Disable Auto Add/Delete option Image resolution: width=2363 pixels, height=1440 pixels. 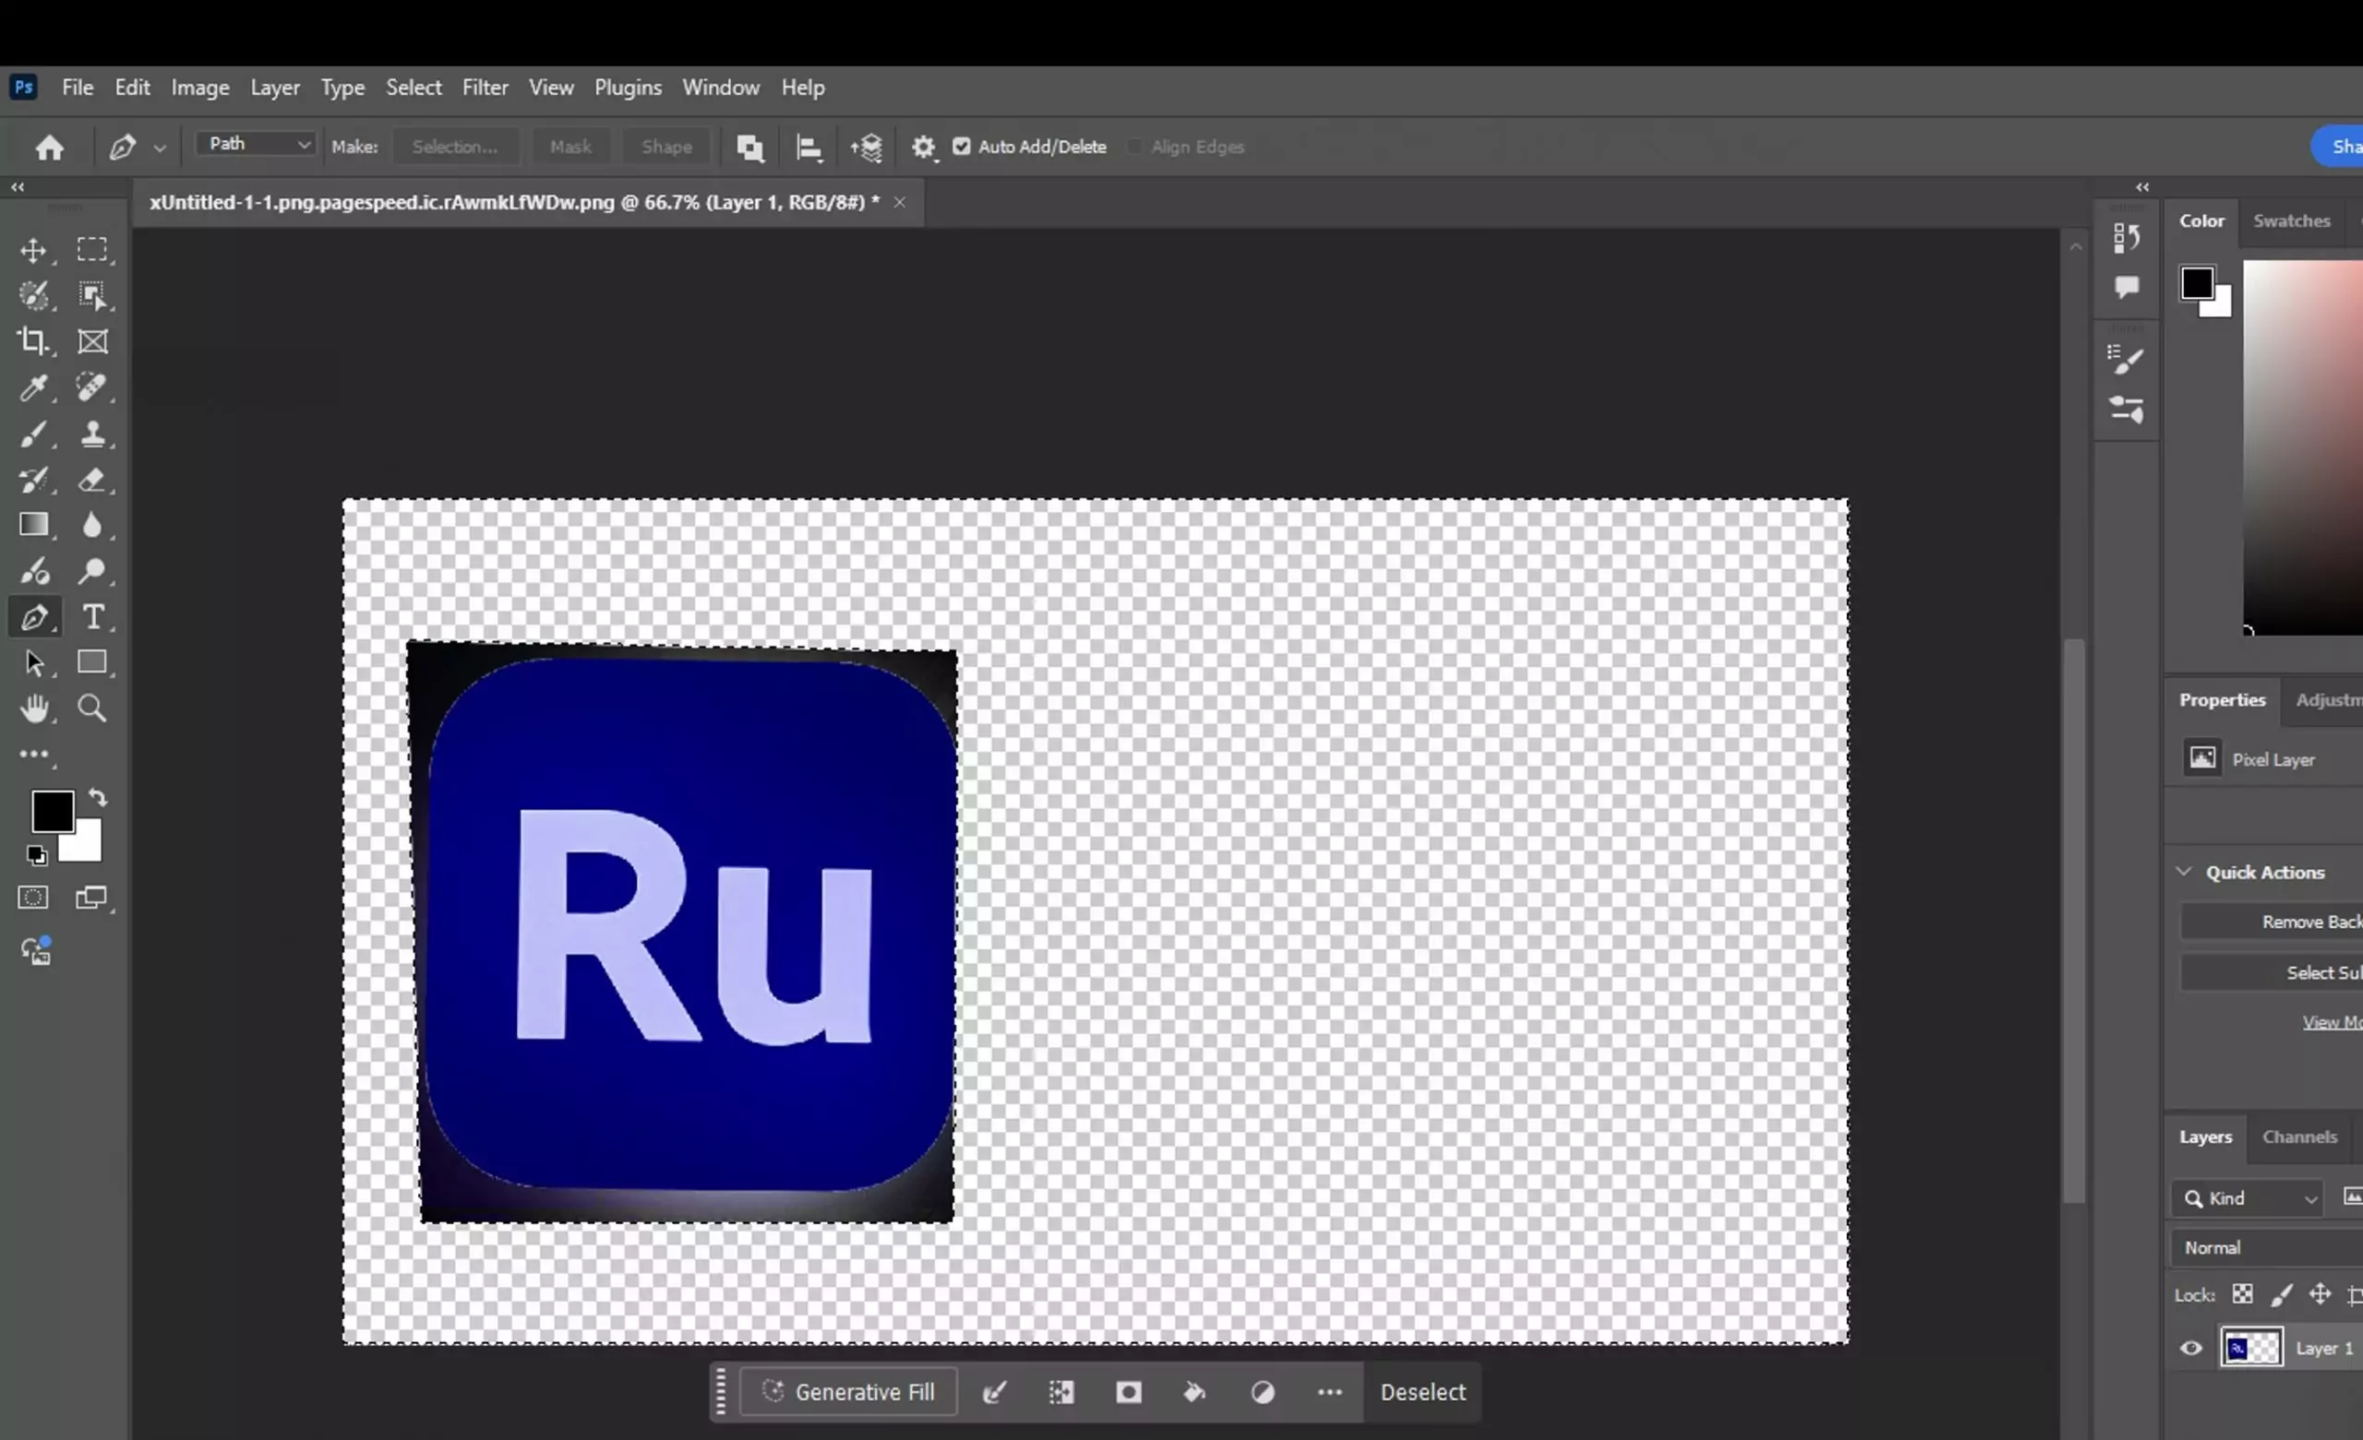coord(962,147)
